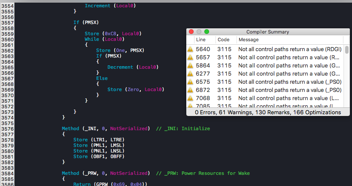Click the Code column header
The width and height of the screenshot is (352, 186).
coord(223,40)
